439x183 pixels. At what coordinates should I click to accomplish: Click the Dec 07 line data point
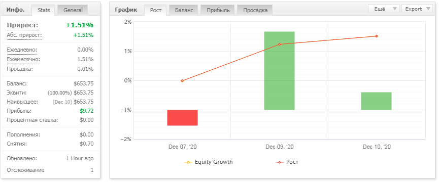(182, 80)
